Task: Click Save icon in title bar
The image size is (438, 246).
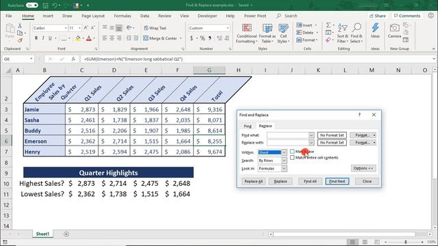Action: [46, 5]
